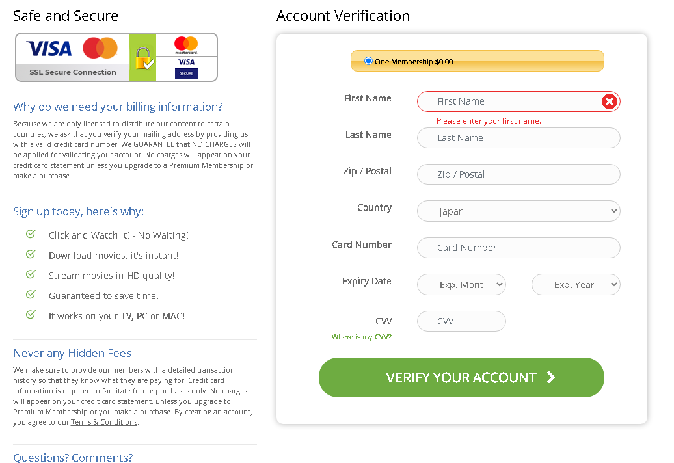Click the green padlock security icon

[143, 59]
